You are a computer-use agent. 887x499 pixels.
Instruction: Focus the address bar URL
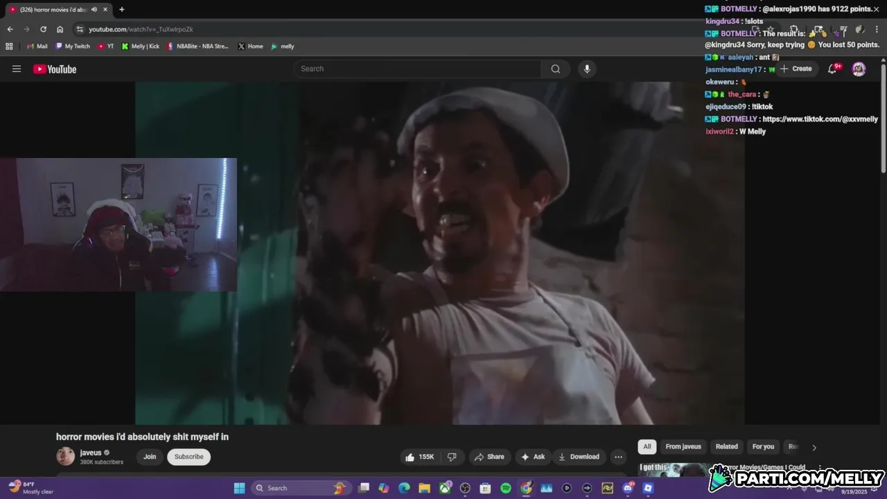141,29
